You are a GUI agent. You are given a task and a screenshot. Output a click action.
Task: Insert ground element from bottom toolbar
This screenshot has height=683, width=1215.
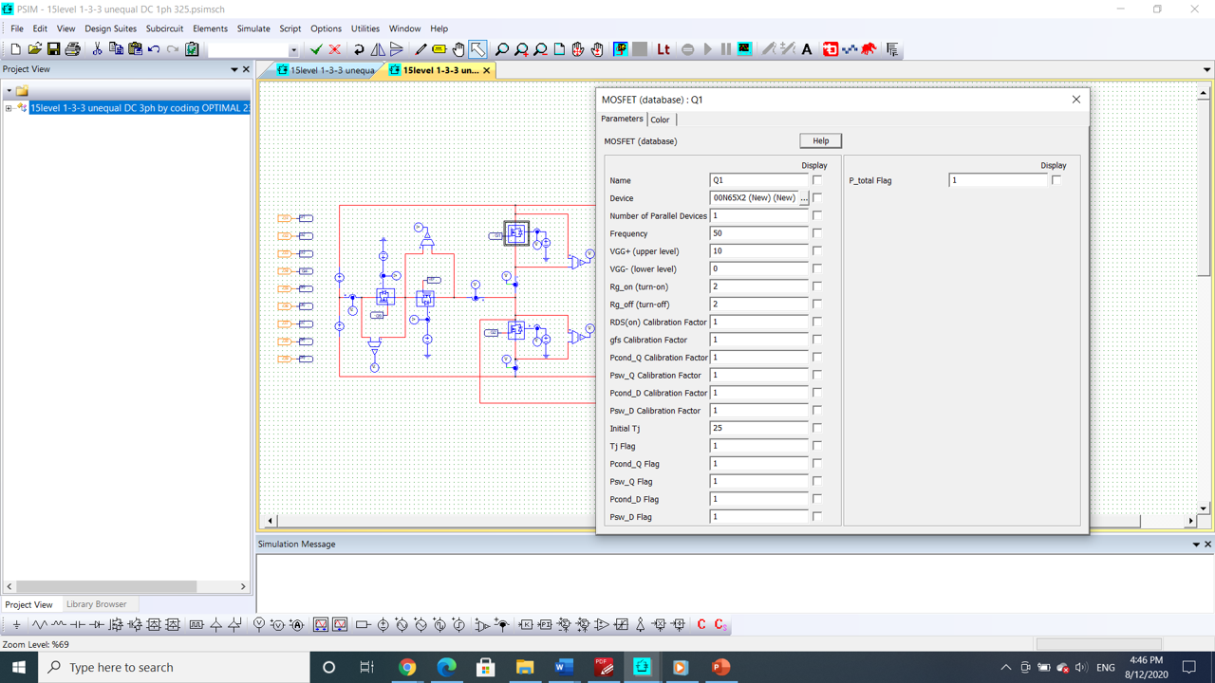(x=16, y=624)
